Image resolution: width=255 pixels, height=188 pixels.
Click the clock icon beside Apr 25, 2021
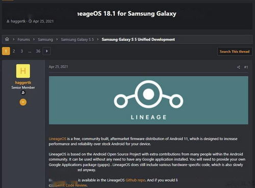tap(30, 21)
